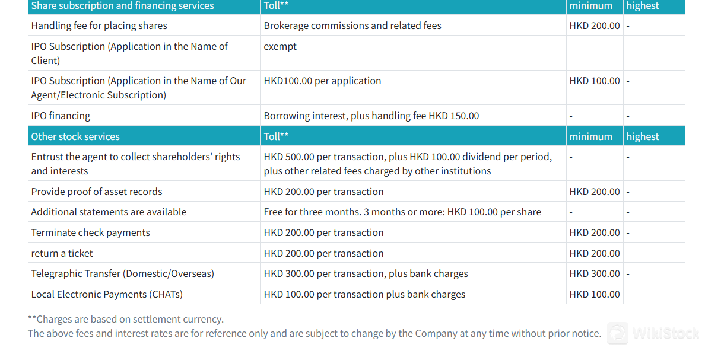This screenshot has width=705, height=354.
Task: Select 'Telegraphic Transfer (Domestic/Overseas)' cell
Action: (x=144, y=273)
